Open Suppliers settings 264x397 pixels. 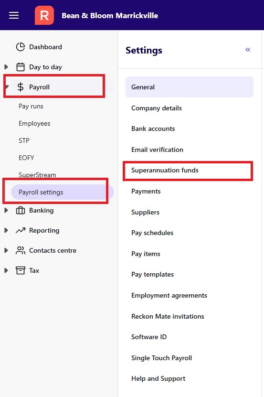(x=145, y=212)
